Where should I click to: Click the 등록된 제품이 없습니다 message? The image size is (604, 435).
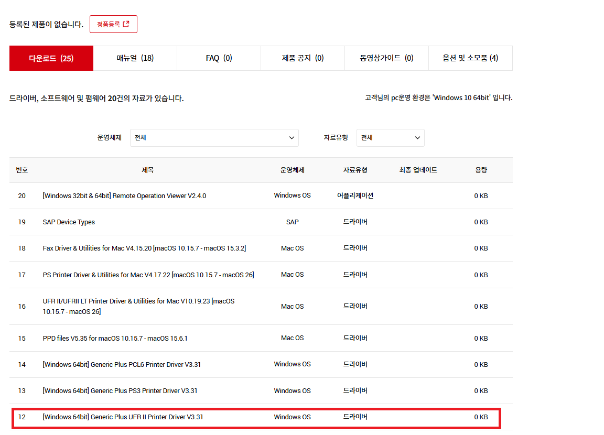point(46,24)
